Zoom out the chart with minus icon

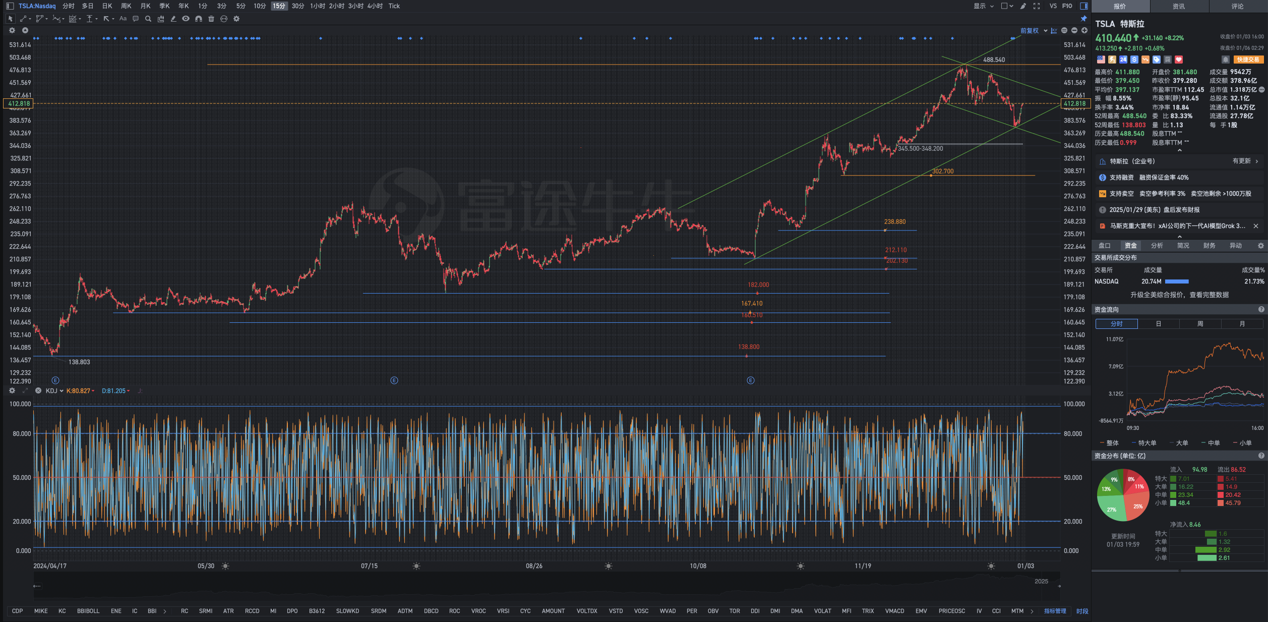[x=1074, y=31]
